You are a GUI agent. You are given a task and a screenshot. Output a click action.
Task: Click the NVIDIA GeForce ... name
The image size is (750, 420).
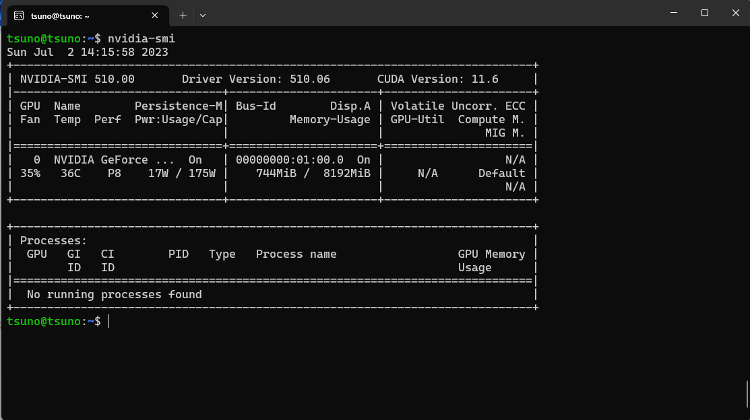115,160
